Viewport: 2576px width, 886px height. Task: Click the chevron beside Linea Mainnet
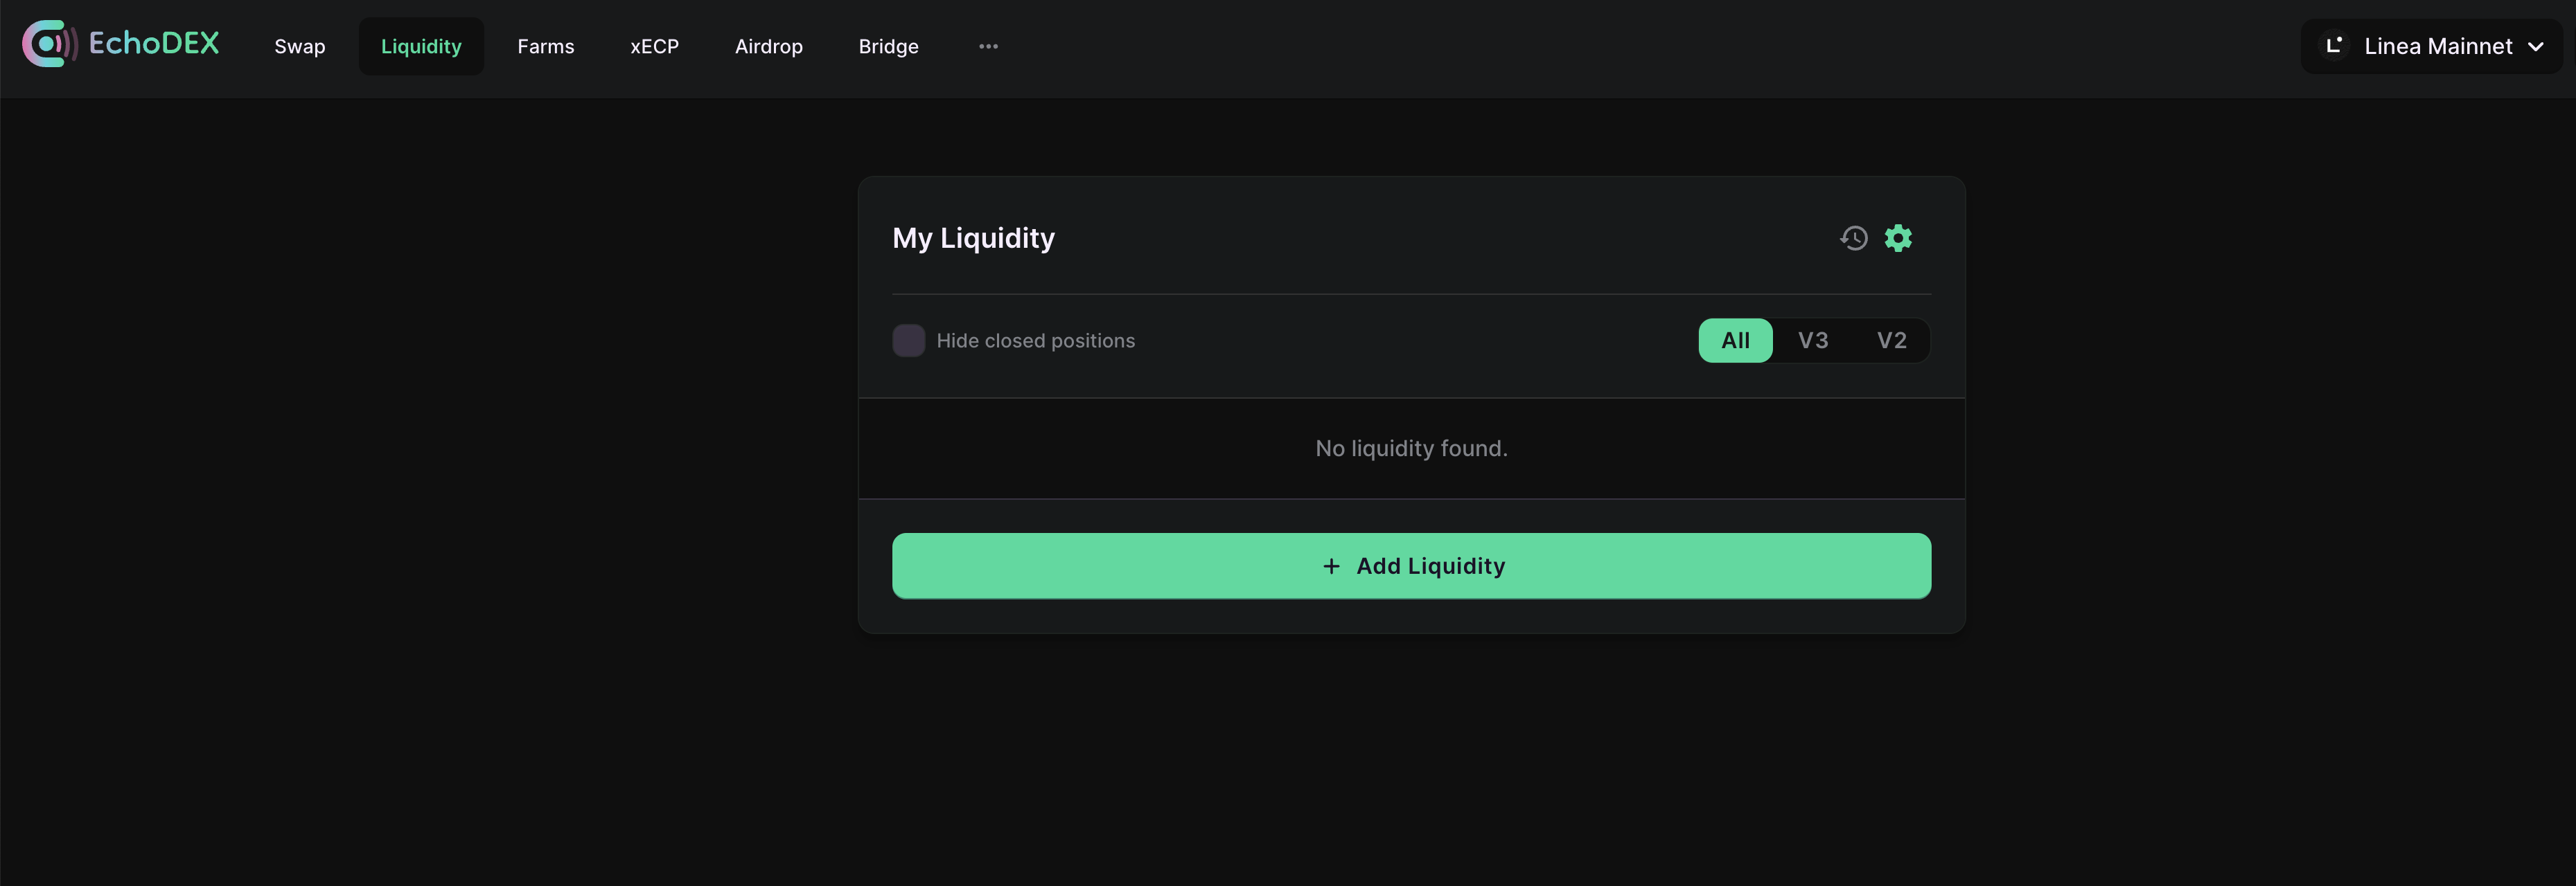coord(2535,47)
